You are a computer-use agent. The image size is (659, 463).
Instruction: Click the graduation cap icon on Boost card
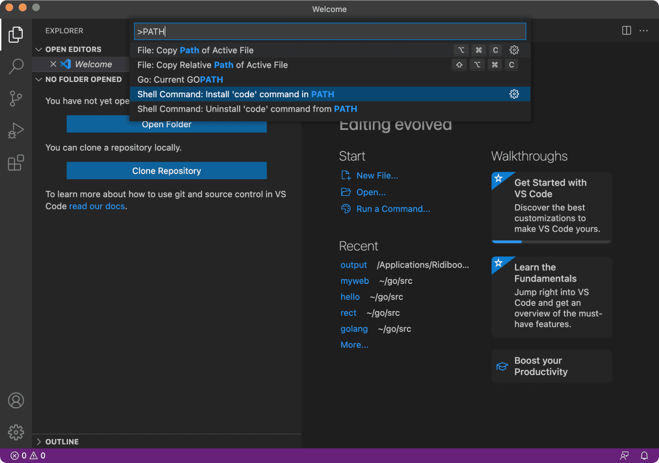coord(502,367)
